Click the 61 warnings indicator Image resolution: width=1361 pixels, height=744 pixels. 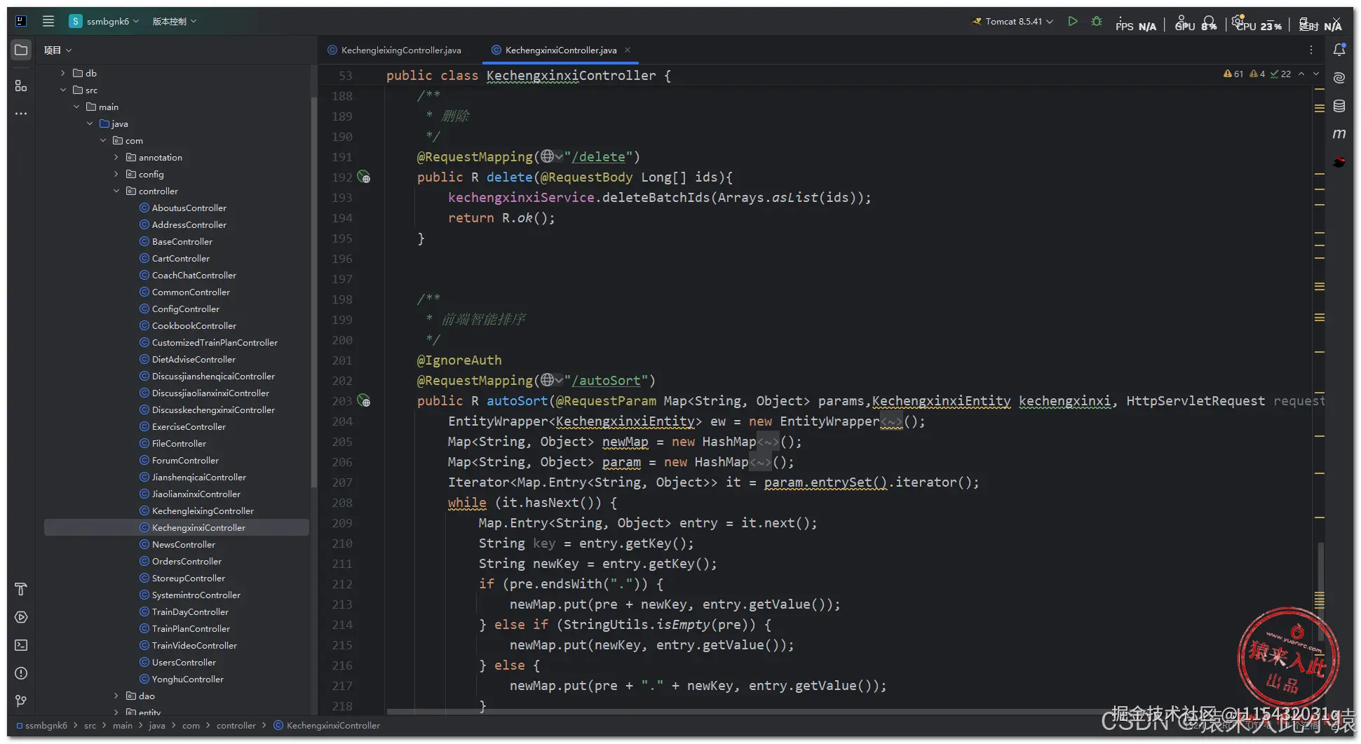(1233, 74)
